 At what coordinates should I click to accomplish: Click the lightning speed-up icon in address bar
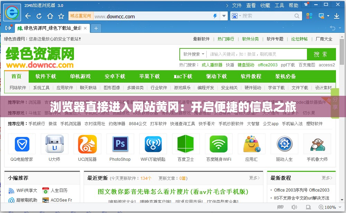(x=215, y=16)
